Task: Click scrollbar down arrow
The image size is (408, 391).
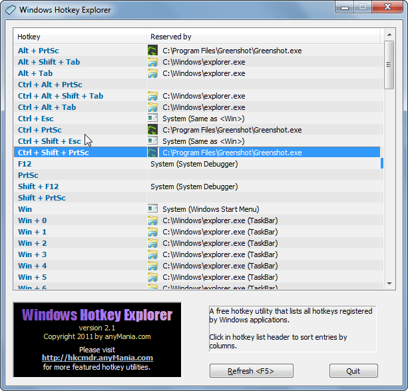Action: (x=389, y=284)
